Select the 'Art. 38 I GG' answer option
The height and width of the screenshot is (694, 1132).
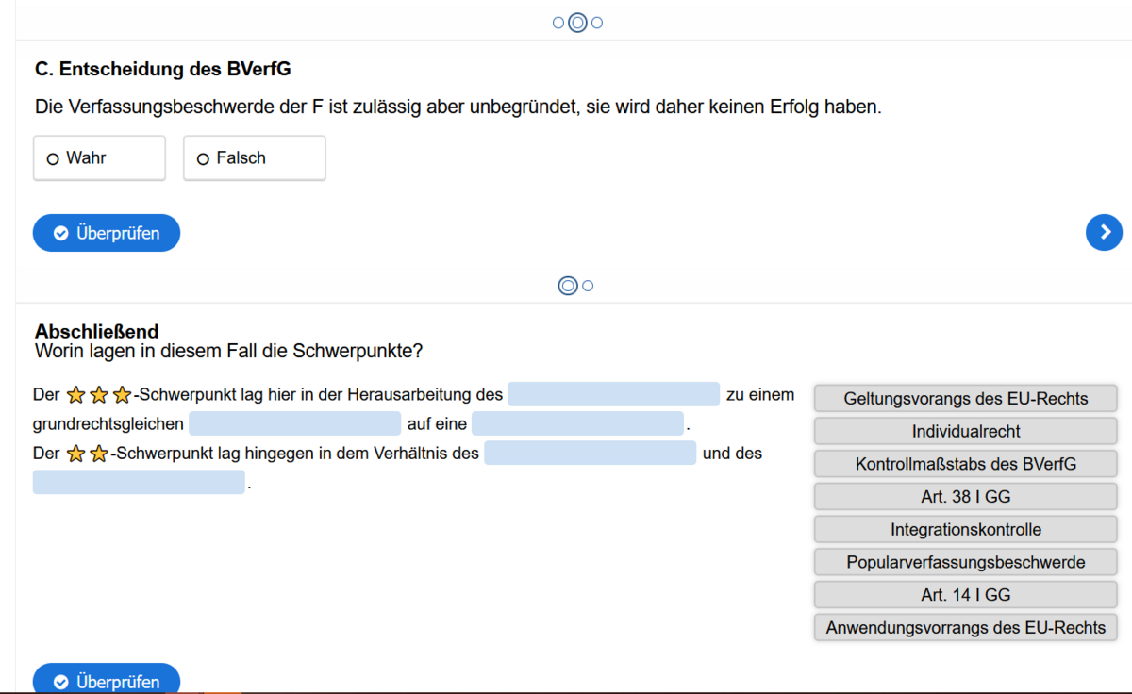[x=965, y=496]
